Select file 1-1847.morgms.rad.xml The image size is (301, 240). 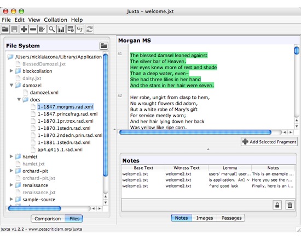tap(66, 107)
